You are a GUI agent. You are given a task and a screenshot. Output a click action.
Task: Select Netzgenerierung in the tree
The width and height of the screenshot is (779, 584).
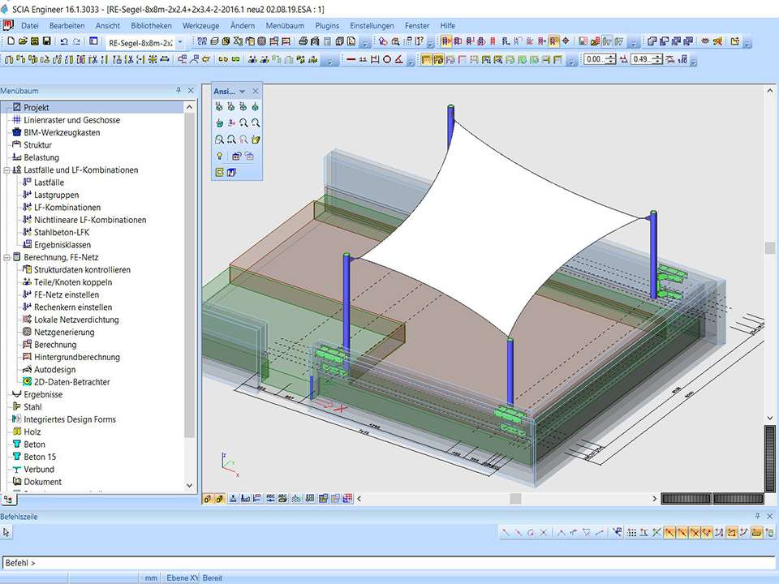point(63,332)
